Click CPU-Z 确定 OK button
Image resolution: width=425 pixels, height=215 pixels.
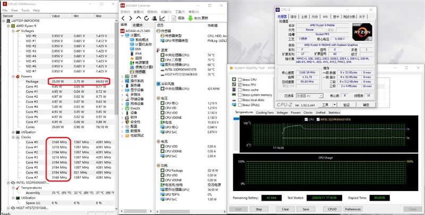pyautogui.click(x=366, y=105)
